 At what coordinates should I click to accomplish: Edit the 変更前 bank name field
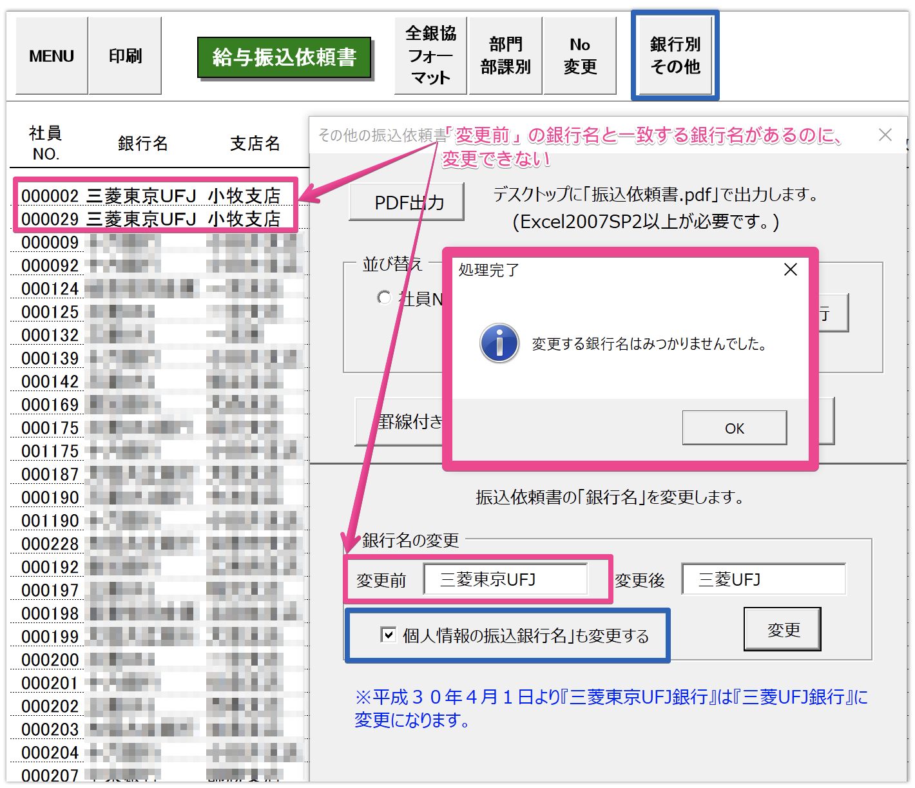(506, 579)
